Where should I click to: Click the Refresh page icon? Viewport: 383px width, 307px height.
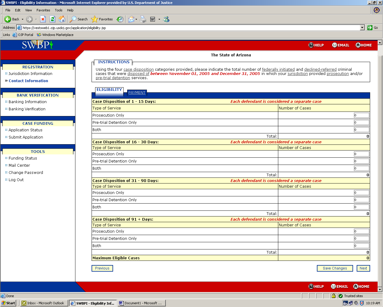(52, 19)
